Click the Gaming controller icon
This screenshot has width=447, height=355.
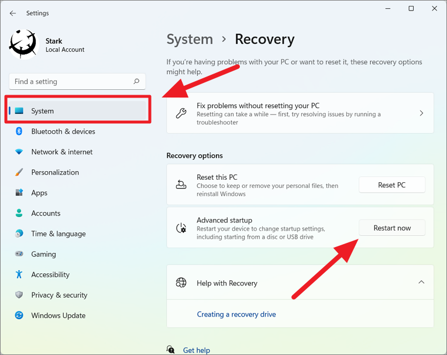tap(19, 253)
